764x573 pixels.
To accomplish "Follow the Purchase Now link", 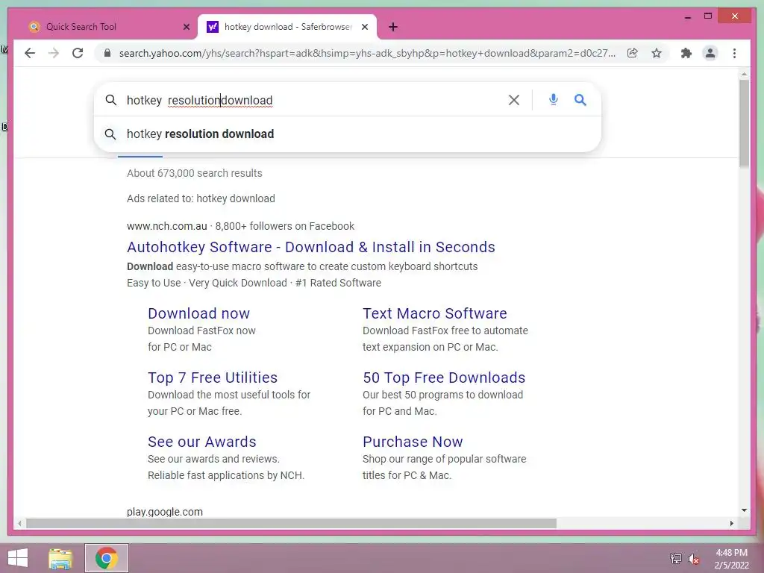I will click(413, 442).
